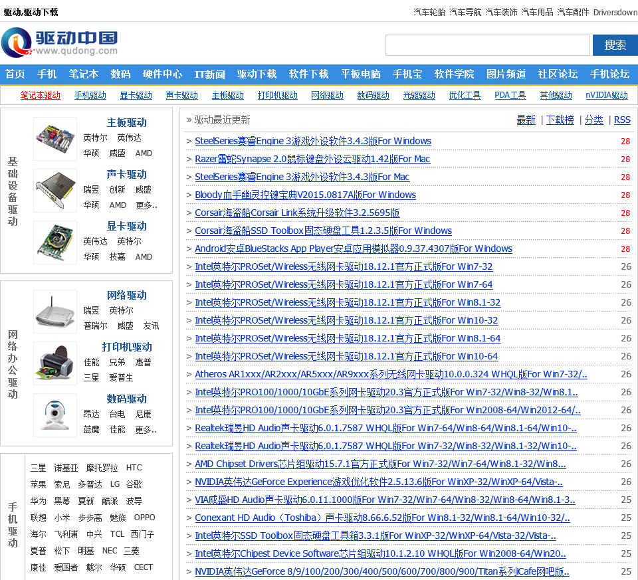The width and height of the screenshot is (638, 580).
Task: Open Intel PROSet/Wireless 18.12.1 For Win7-32
Action: pyautogui.click(x=344, y=266)
